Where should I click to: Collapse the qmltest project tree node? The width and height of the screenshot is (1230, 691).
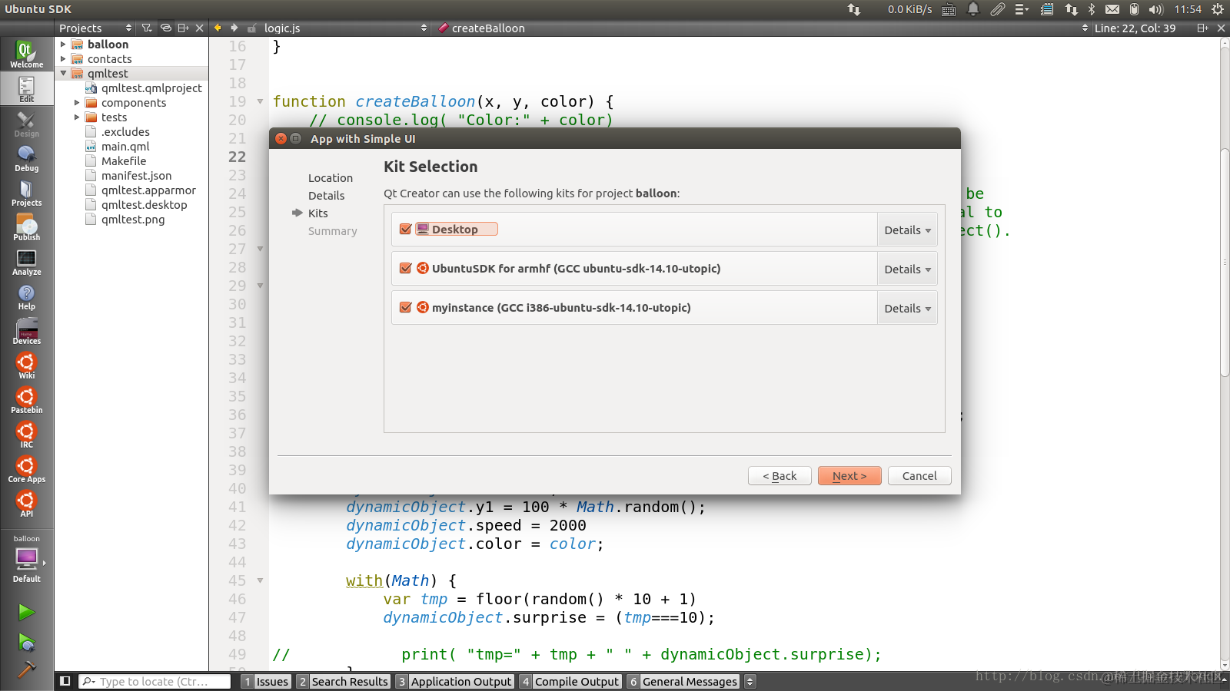[x=63, y=74]
